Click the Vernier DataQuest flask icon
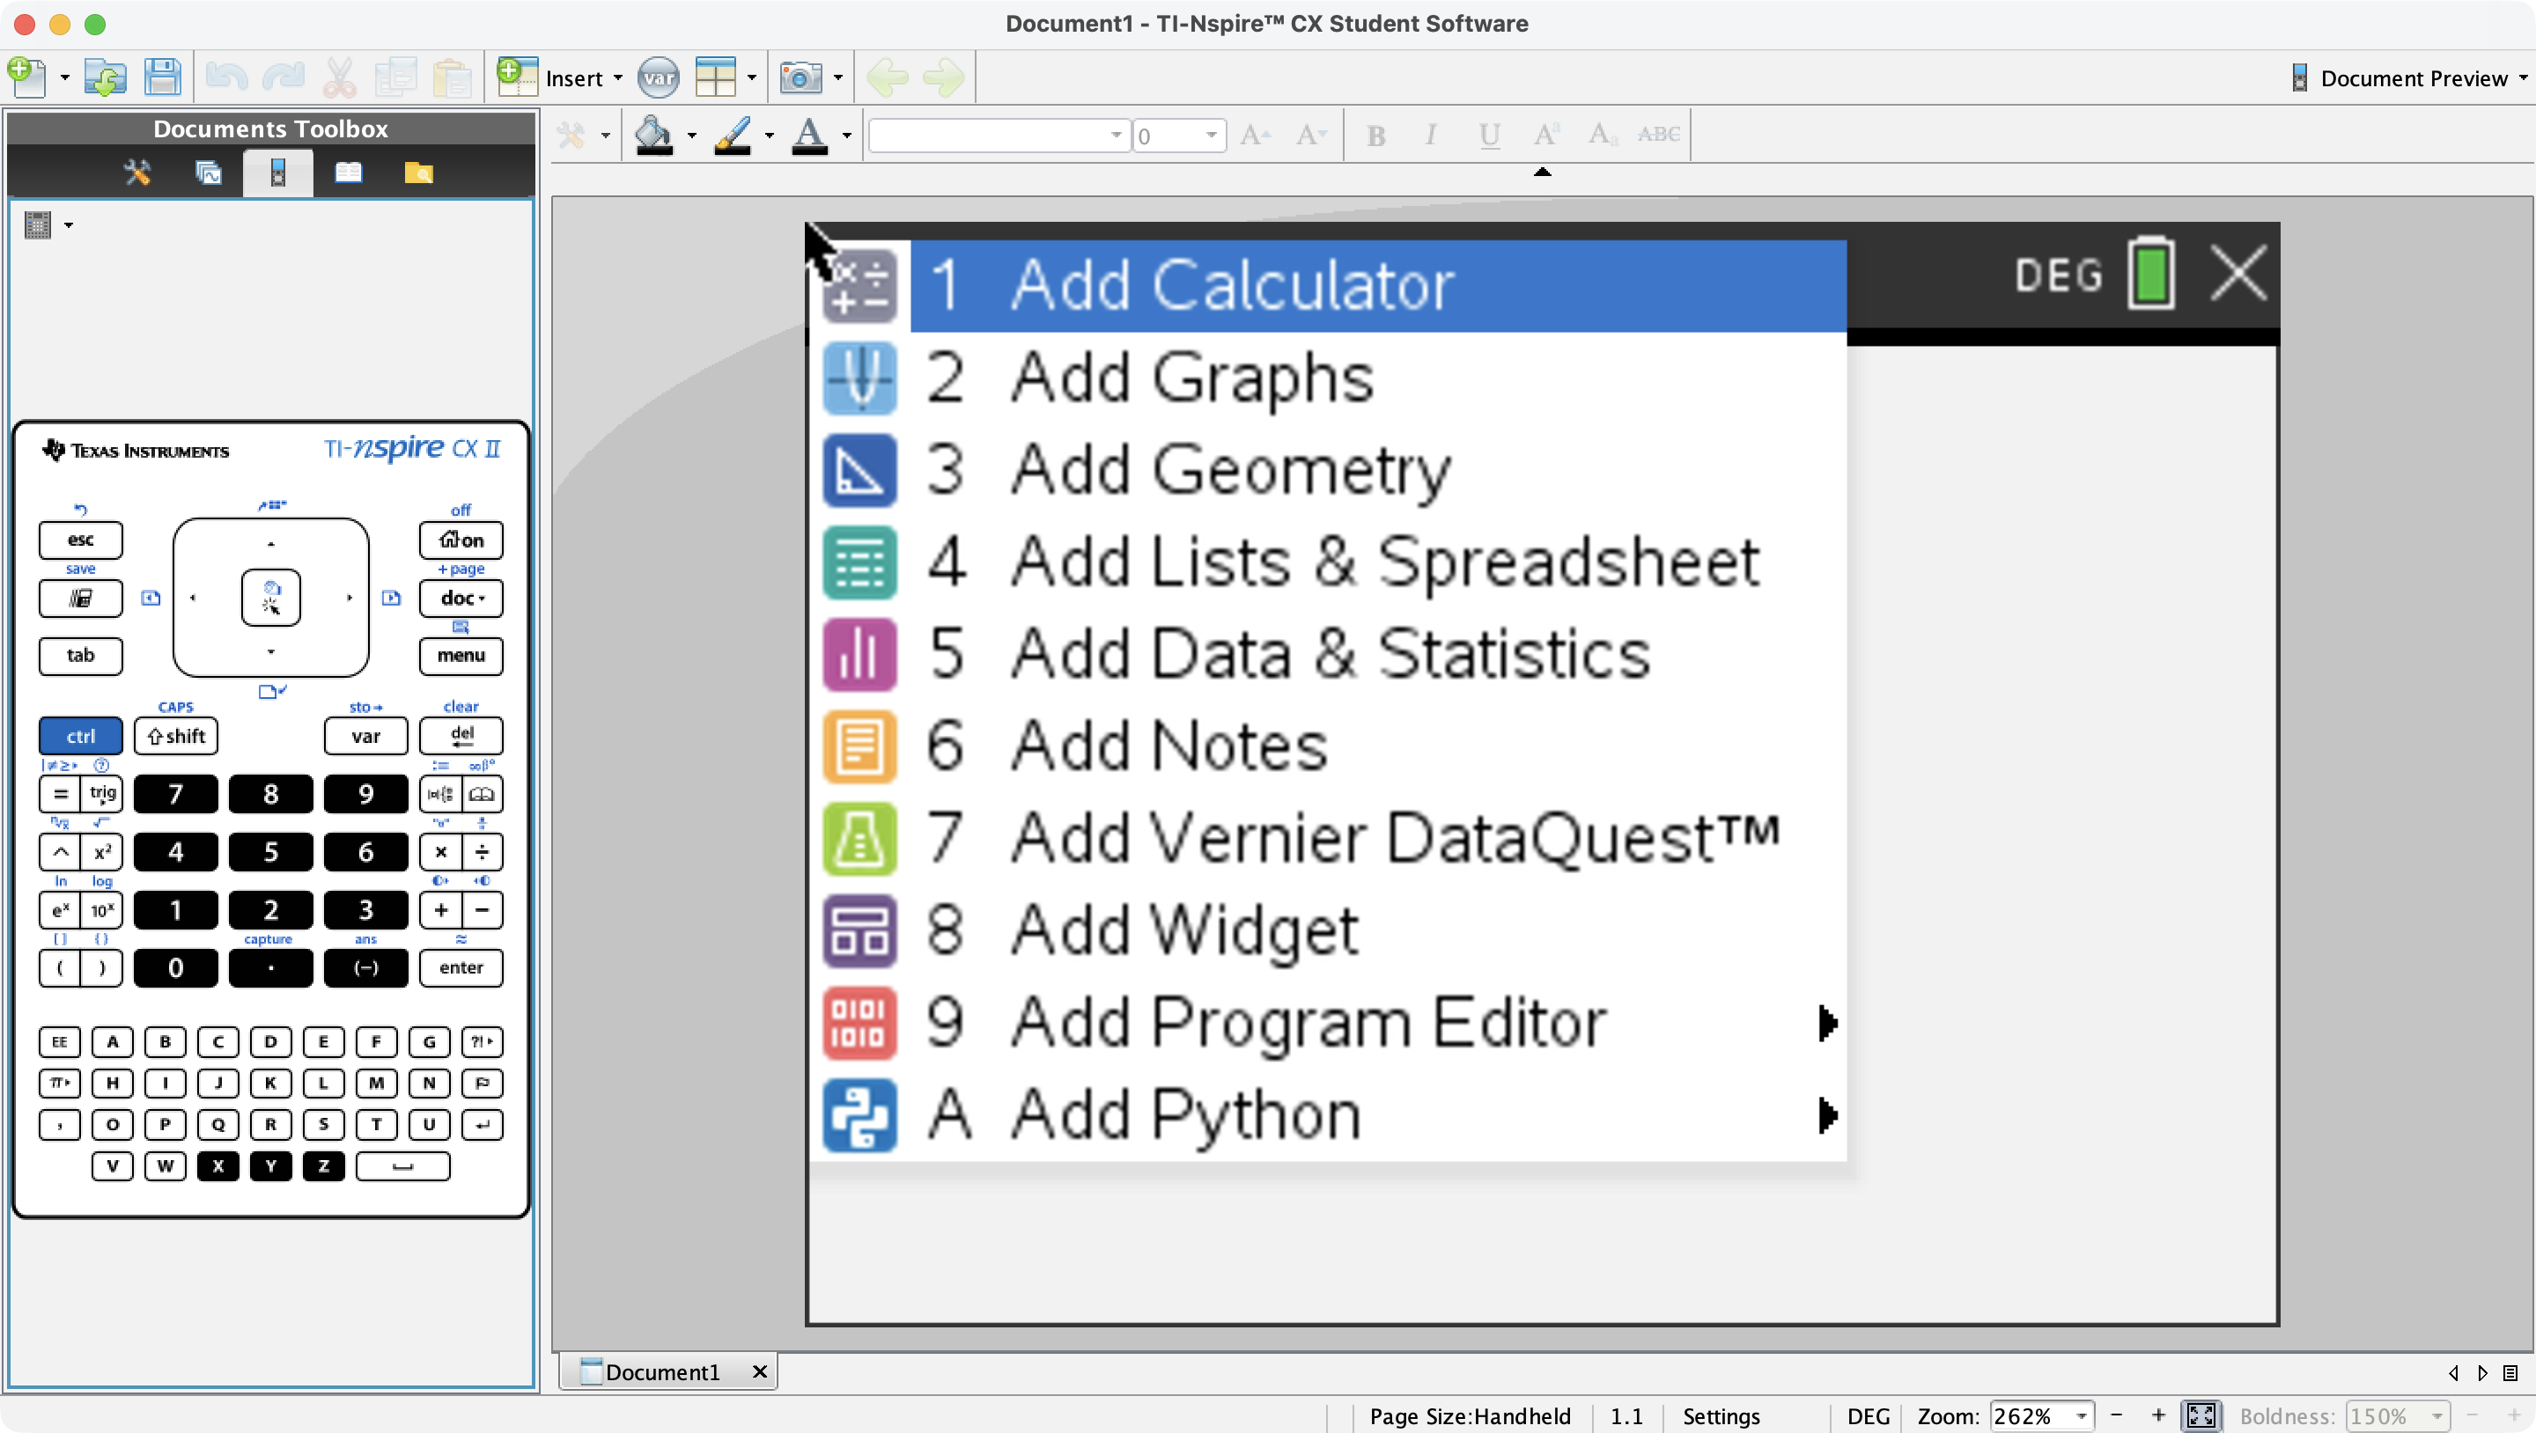 pos(859,839)
